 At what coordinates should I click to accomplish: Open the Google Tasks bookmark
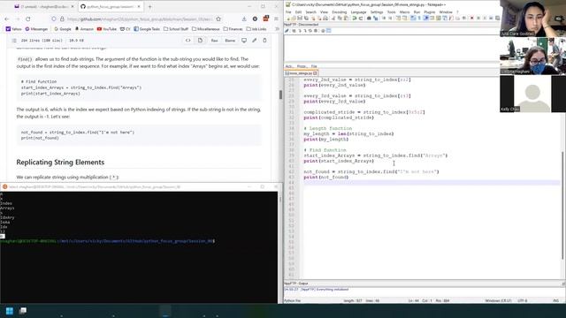point(147,29)
